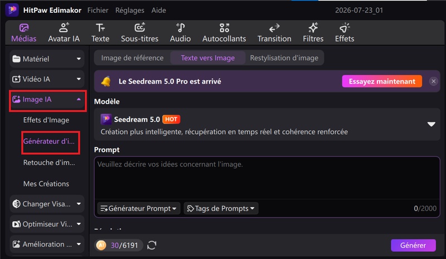Select the Texte toolbar icon
This screenshot has width=446, height=259.
(x=100, y=32)
